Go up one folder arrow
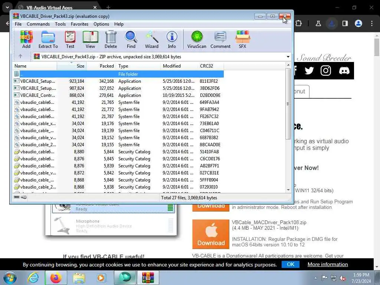The height and width of the screenshot is (285, 380). (x=20, y=56)
